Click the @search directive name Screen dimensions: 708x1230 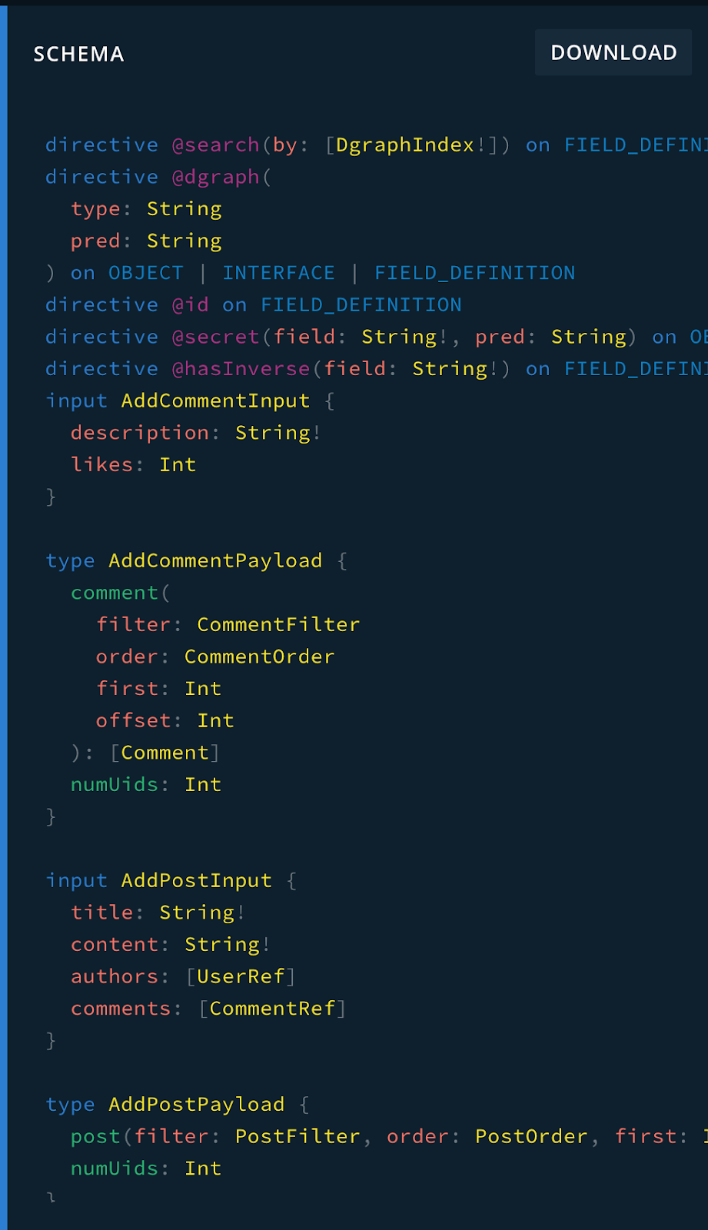coord(216,145)
